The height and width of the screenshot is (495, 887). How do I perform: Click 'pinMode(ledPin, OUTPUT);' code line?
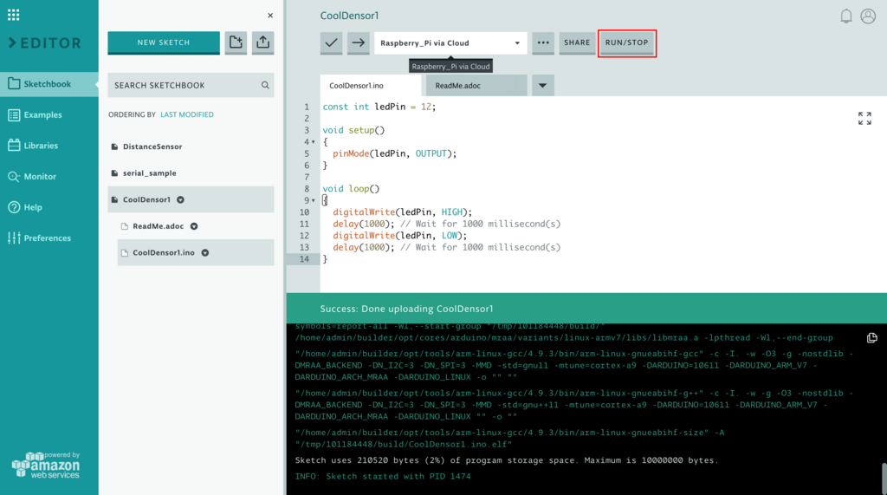click(x=394, y=153)
